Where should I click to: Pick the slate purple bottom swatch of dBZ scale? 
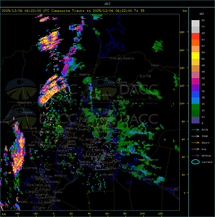coord(195,120)
